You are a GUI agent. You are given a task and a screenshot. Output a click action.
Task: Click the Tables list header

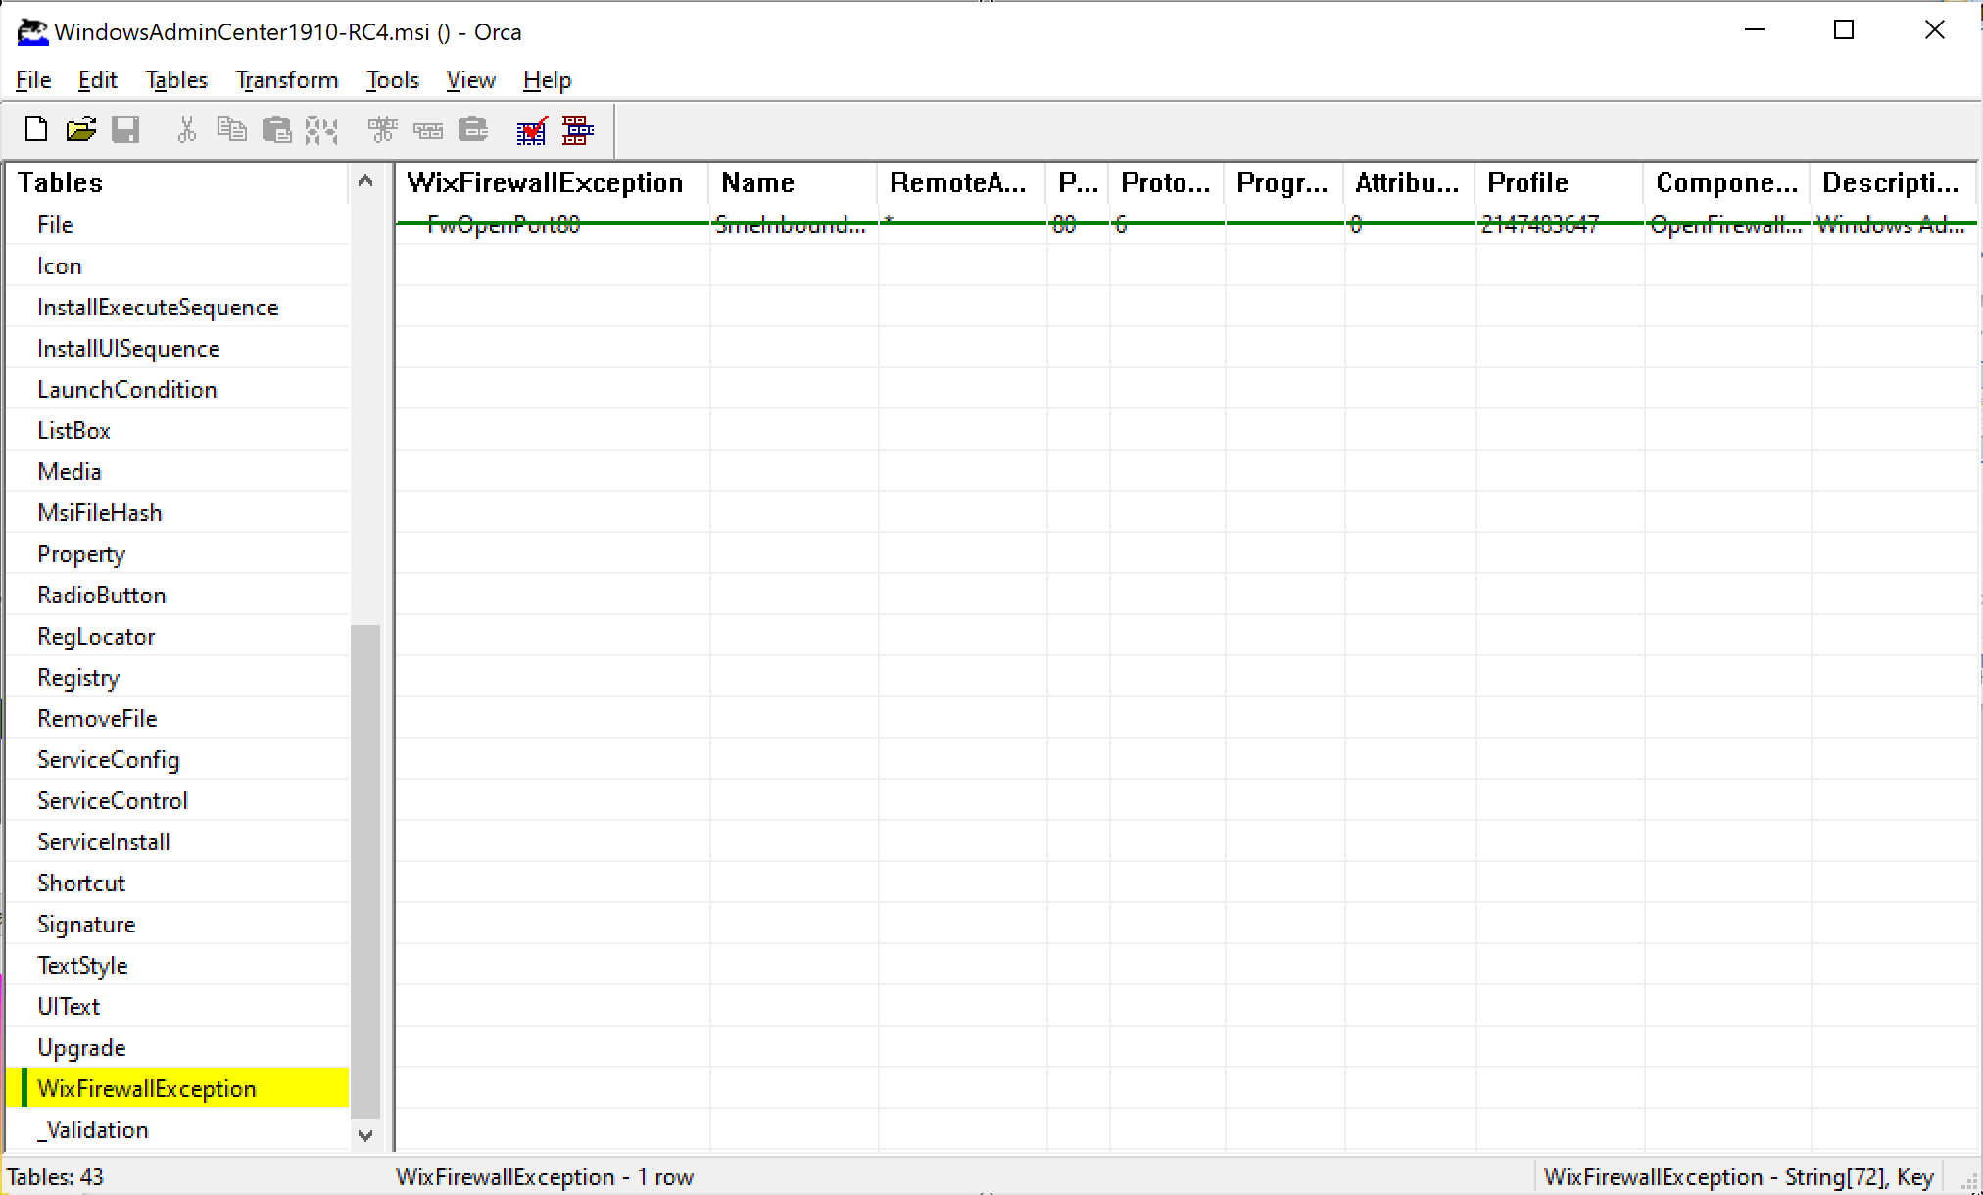coord(178,183)
